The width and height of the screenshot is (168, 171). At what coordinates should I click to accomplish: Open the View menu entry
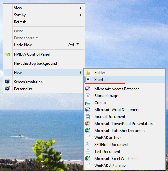[44, 8]
